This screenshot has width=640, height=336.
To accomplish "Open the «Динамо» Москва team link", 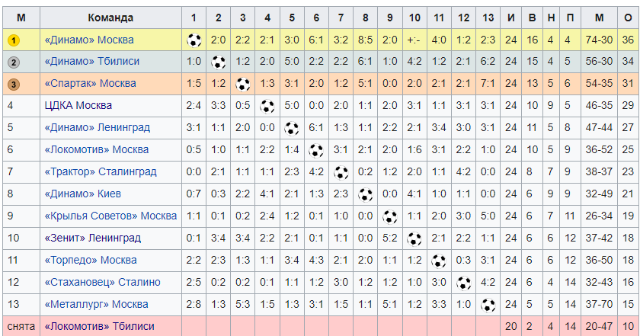I will coord(89,40).
